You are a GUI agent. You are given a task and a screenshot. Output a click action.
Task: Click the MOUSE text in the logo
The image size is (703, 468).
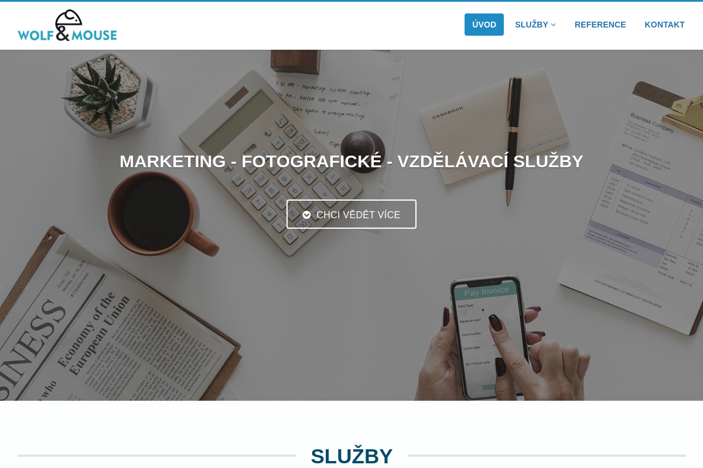coord(94,35)
